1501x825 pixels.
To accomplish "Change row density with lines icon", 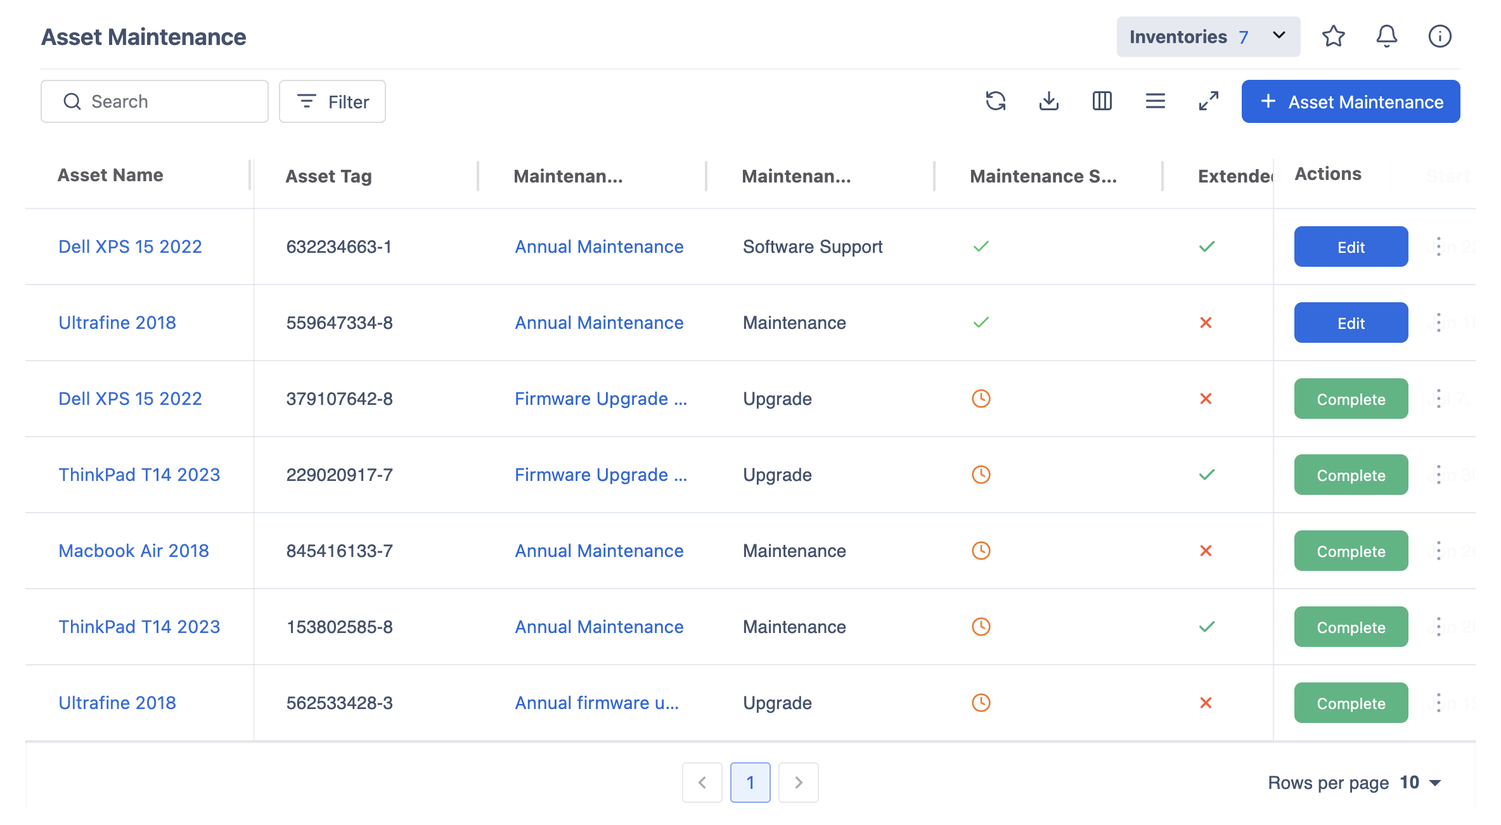I will coord(1156,101).
